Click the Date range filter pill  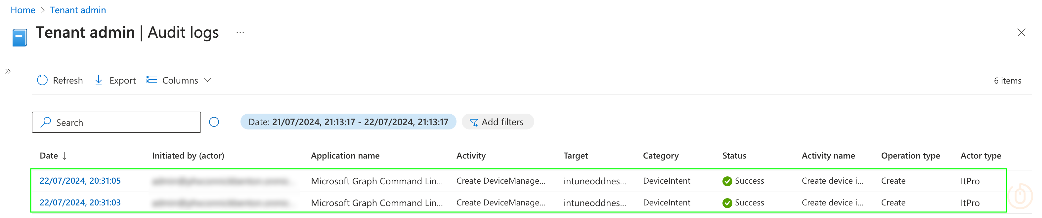click(x=348, y=122)
